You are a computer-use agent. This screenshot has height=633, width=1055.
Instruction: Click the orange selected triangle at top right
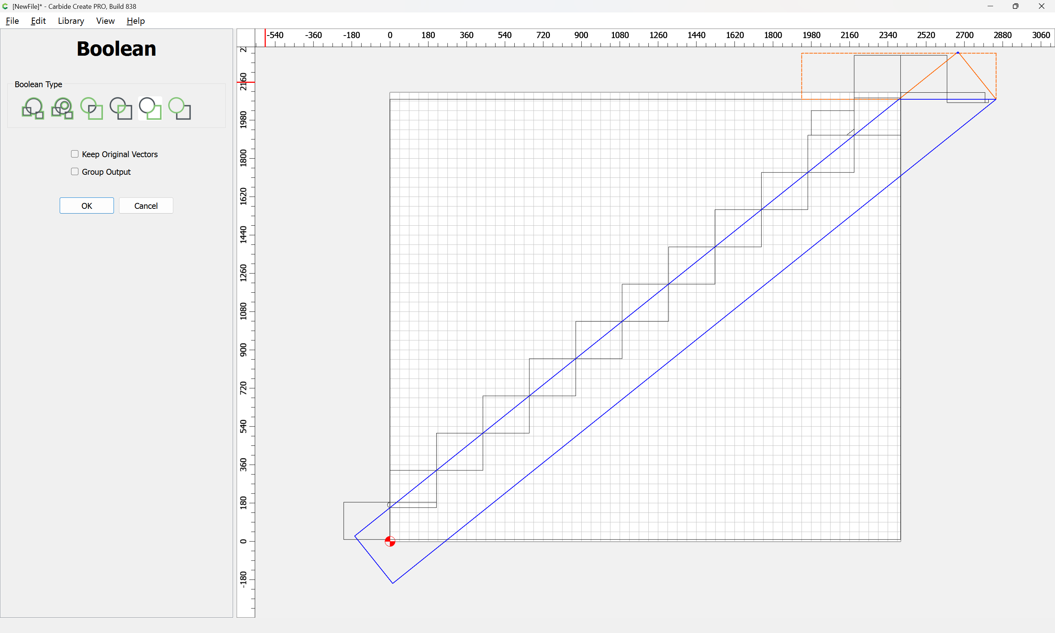(977, 76)
